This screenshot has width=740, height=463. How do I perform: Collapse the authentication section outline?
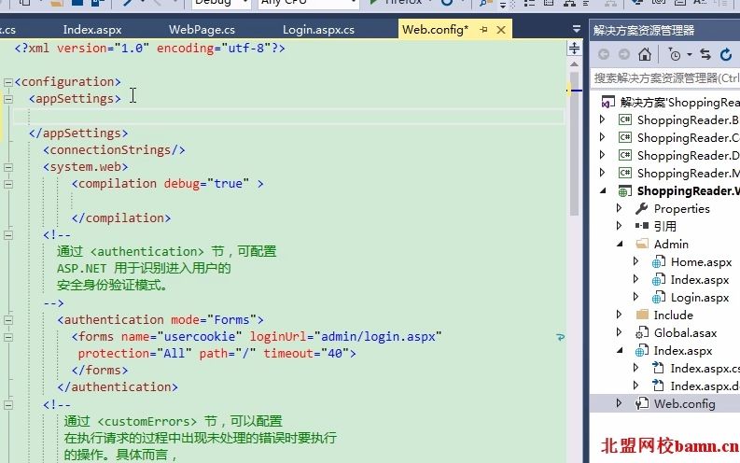pyautogui.click(x=8, y=320)
